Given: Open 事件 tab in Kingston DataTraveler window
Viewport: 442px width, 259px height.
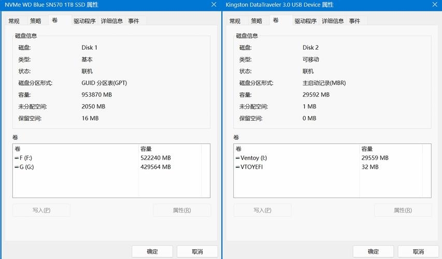Looking at the screenshot, I should tap(354, 21).
